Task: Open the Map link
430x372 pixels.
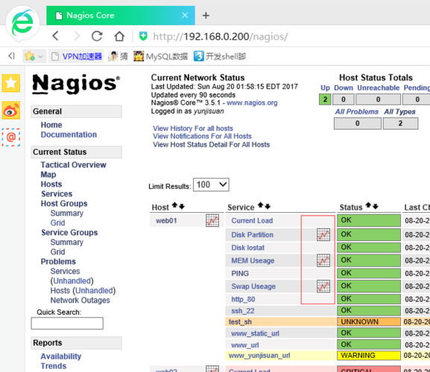Action: [48, 174]
